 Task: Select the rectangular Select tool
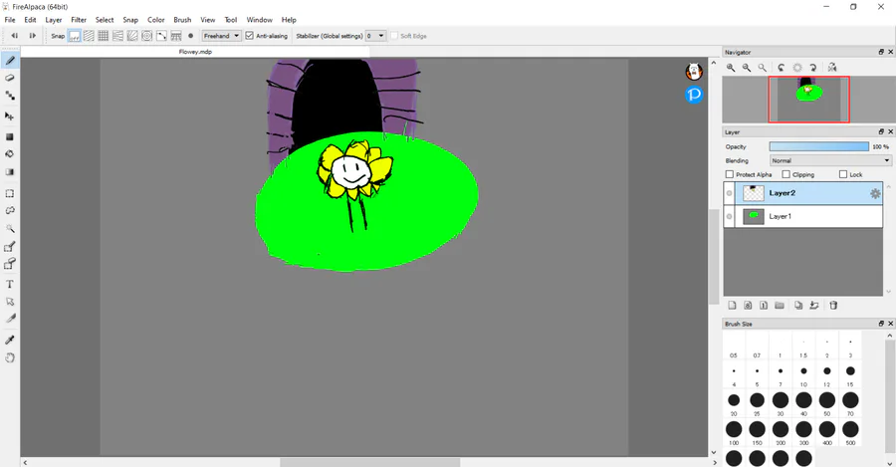(x=10, y=193)
